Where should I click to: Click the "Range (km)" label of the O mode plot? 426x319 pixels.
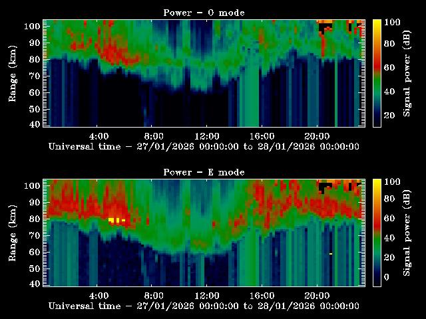tap(13, 73)
